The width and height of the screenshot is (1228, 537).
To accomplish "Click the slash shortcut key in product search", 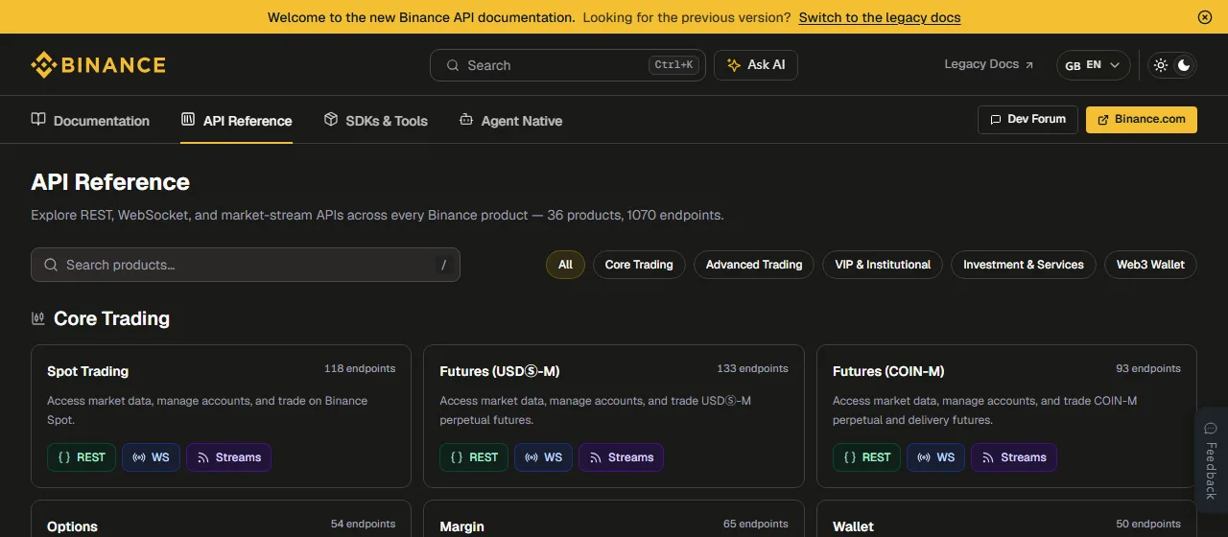I will click(x=443, y=265).
